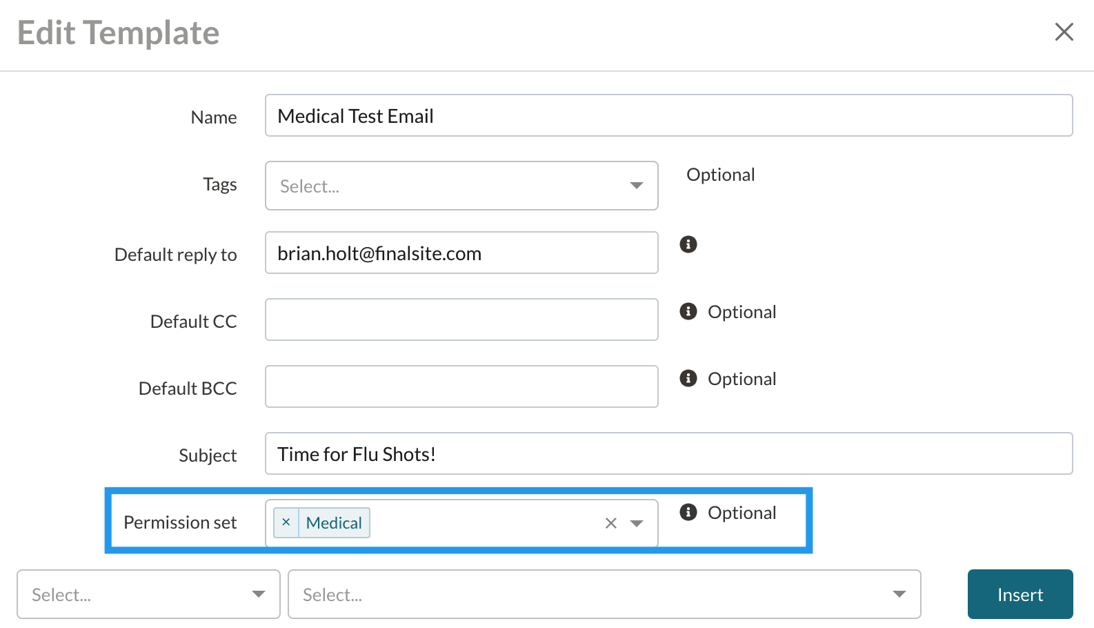Select the Medical permission tag label
The height and width of the screenshot is (628, 1094).
(x=334, y=523)
